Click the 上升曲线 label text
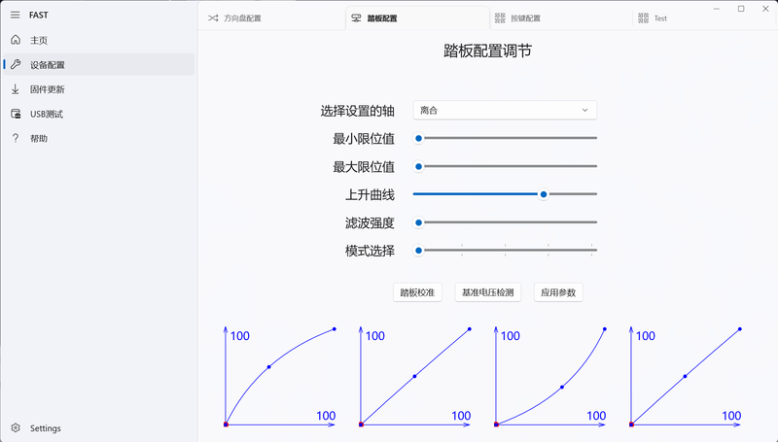778x442 pixels. 370,194
